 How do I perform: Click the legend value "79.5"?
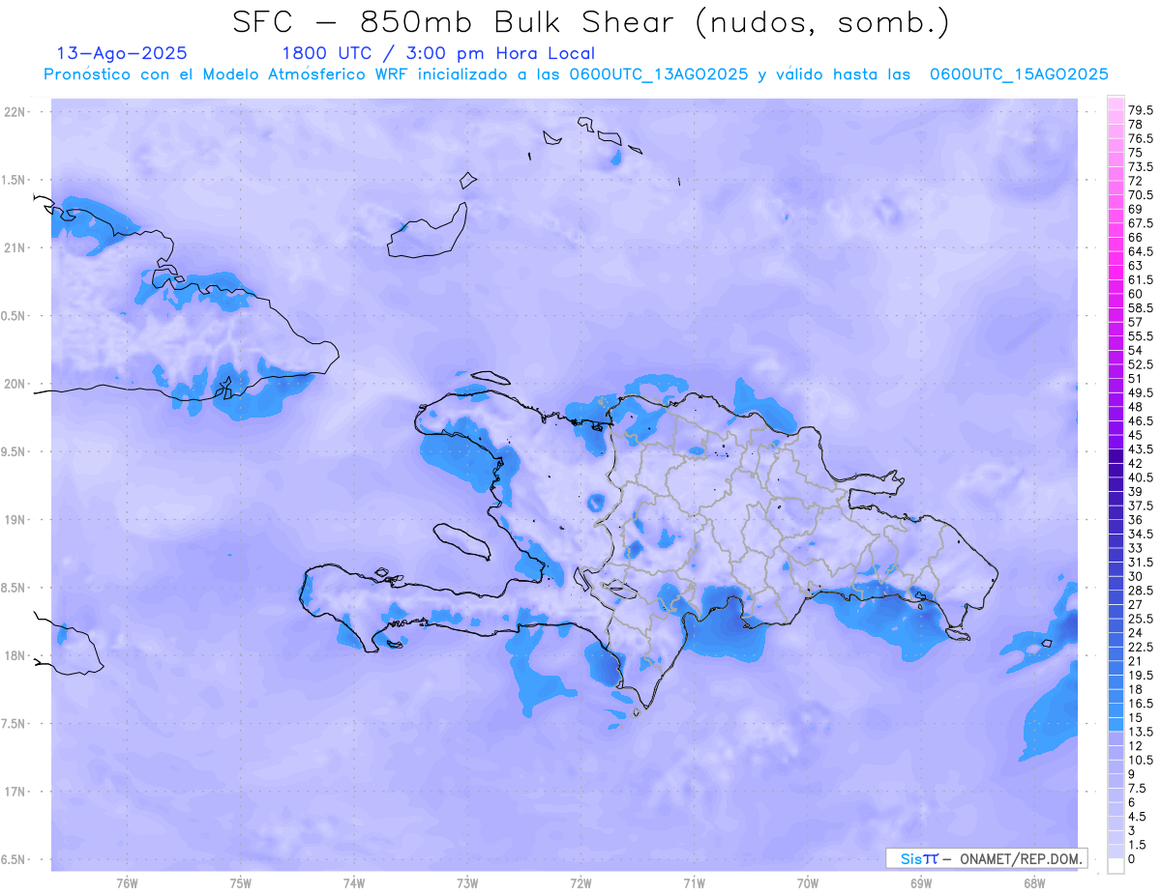[1141, 111]
